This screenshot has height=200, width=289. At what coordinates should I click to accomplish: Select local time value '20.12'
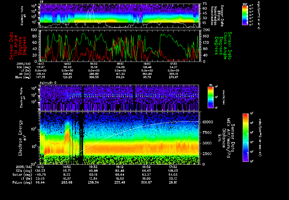[x=173, y=179]
